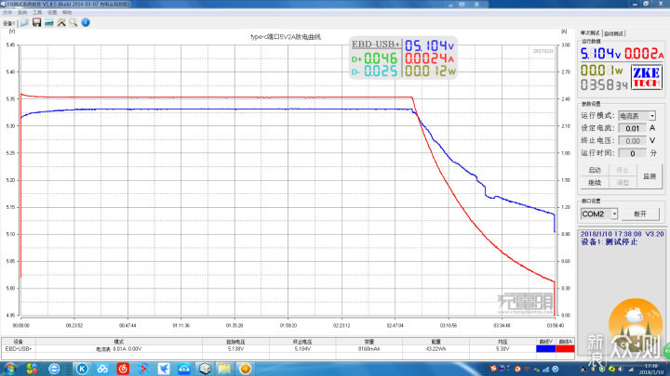Click the blue info icon

pyautogui.click(x=85, y=22)
